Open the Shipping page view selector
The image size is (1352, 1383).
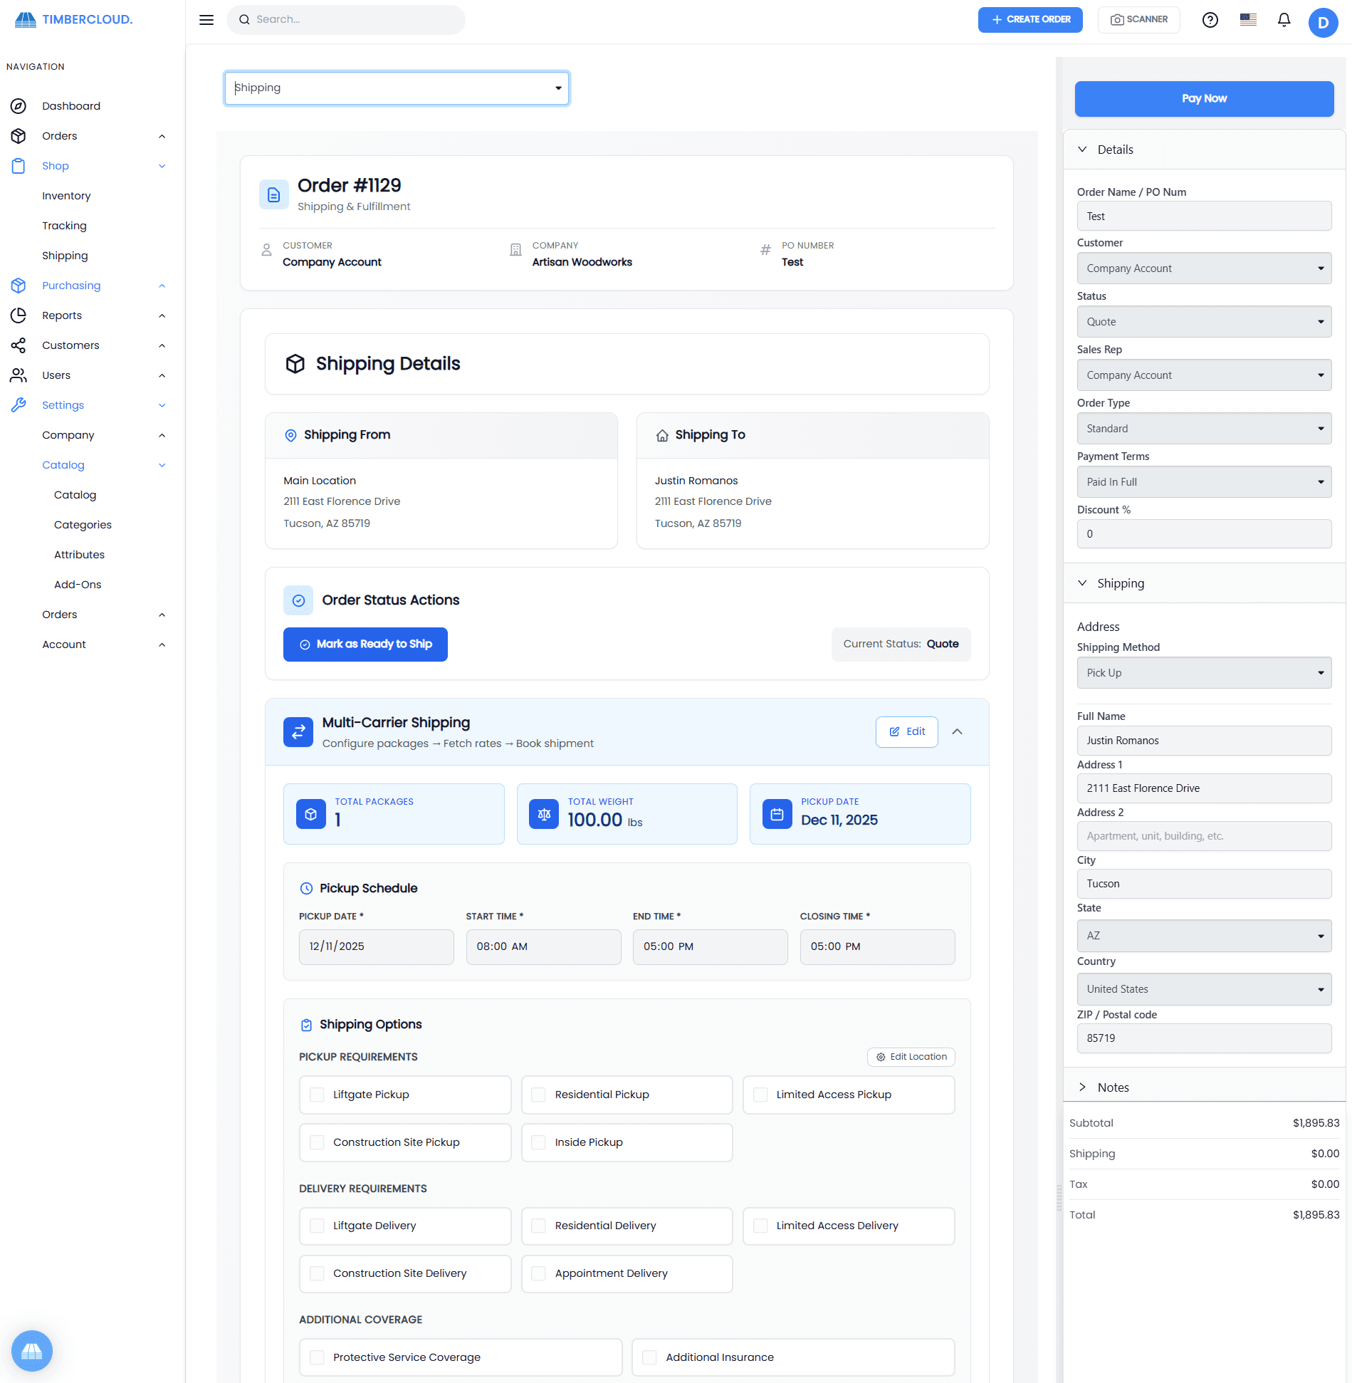[397, 88]
